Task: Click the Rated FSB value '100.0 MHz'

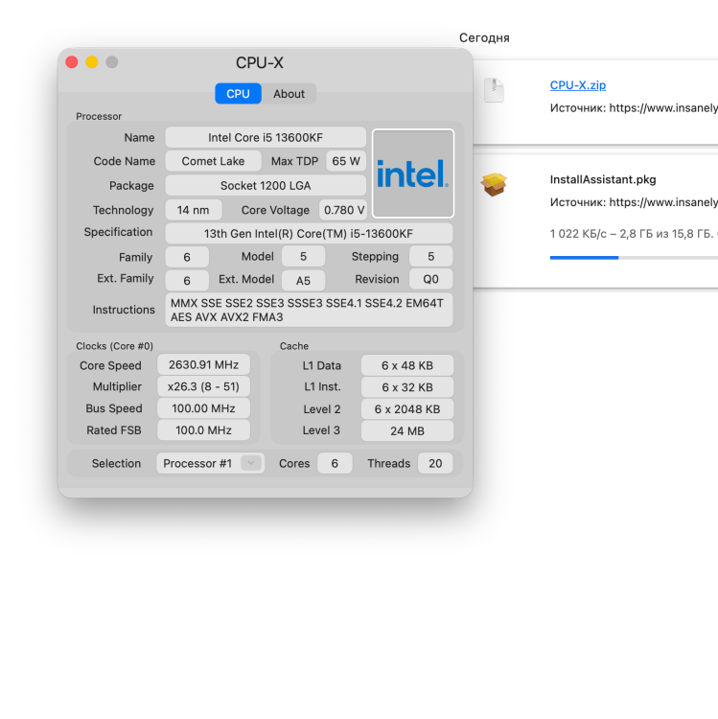Action: pos(203,430)
